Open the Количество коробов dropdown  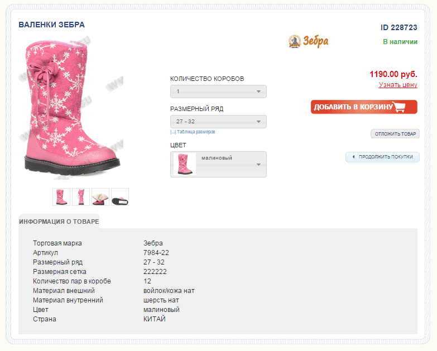tap(218, 92)
